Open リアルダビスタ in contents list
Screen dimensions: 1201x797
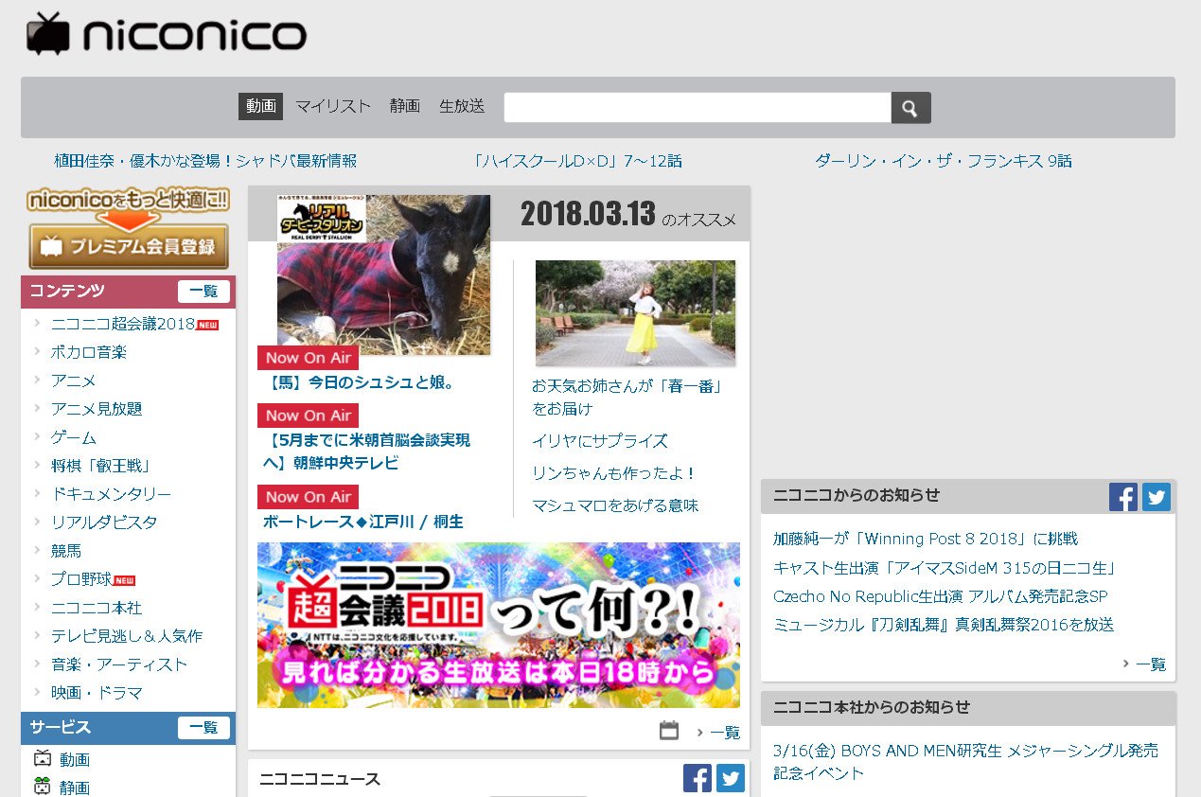click(104, 522)
